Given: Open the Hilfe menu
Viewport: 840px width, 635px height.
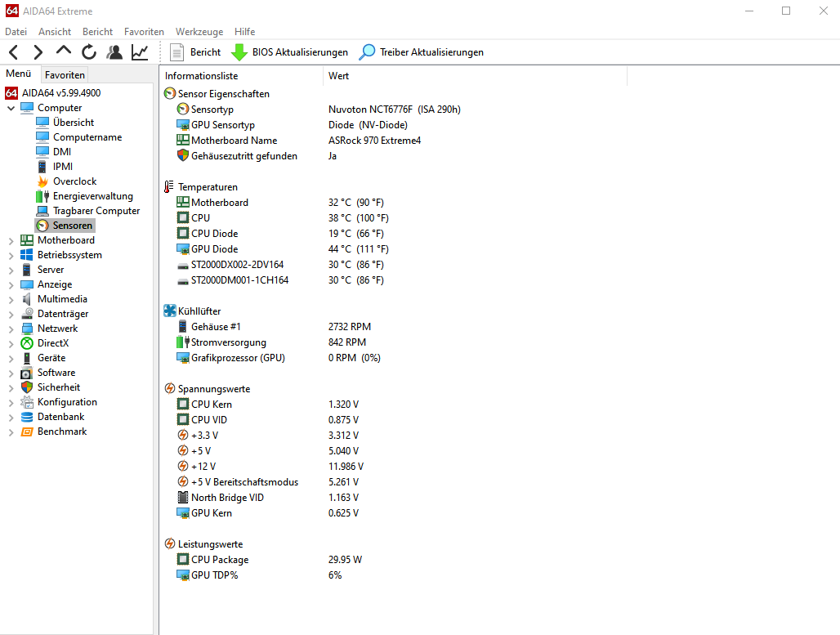Looking at the screenshot, I should click(x=245, y=32).
